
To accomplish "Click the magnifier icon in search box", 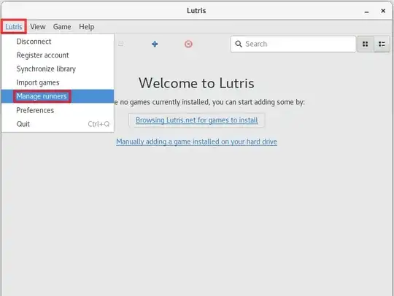I will point(239,44).
